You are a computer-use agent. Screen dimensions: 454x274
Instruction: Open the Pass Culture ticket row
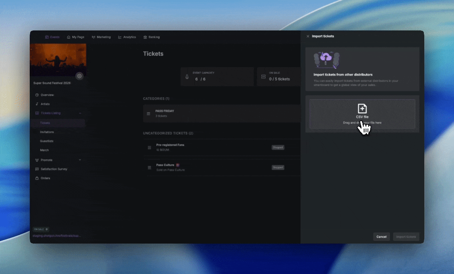coord(222,167)
